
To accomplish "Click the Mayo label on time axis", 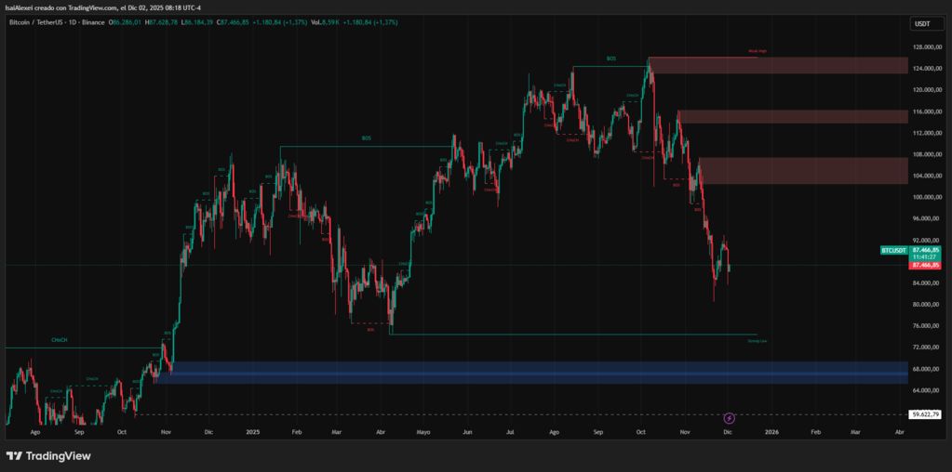I will [x=423, y=433].
